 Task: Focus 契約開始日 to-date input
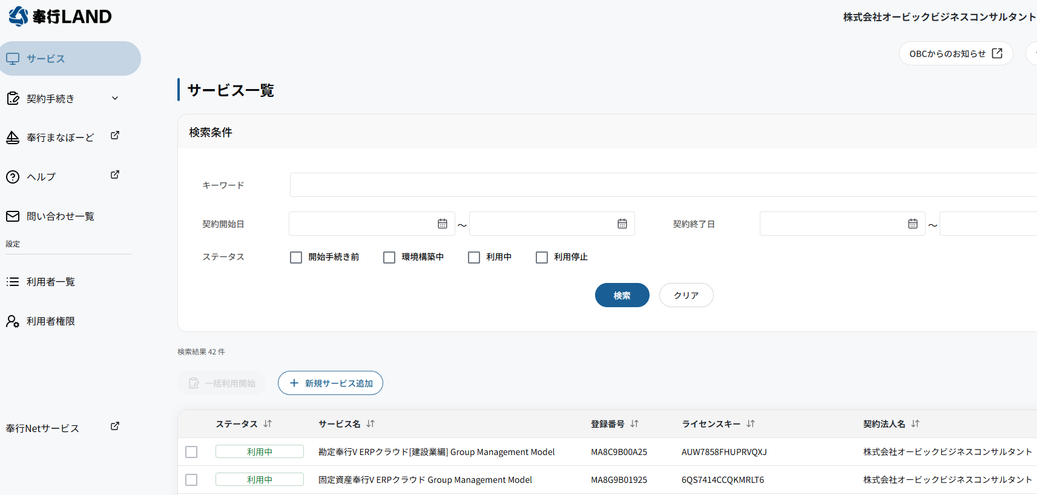(552, 224)
